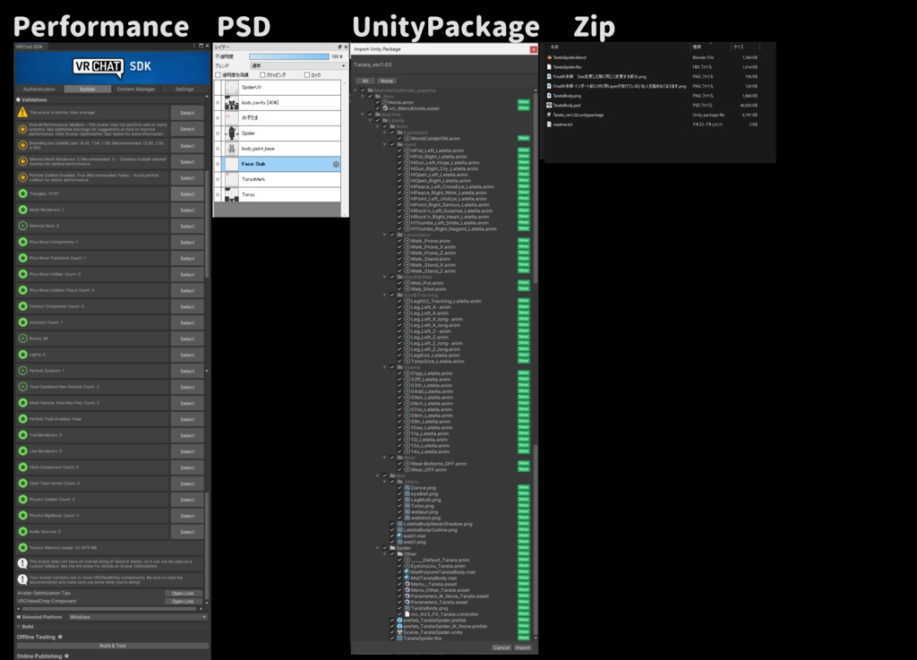The height and width of the screenshot is (660, 917).
Task: Toggle visibility of the TorsoMark layer
Action: point(218,179)
